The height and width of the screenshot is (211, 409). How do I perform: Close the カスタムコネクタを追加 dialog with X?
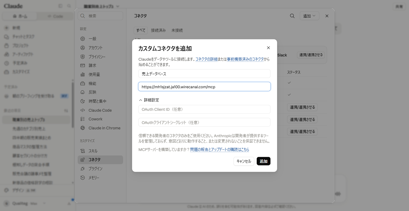[268, 48]
